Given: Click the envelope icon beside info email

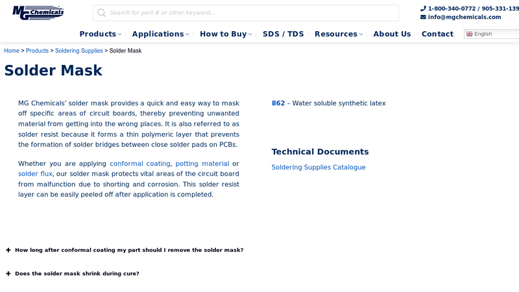Looking at the screenshot, I should [423, 18].
